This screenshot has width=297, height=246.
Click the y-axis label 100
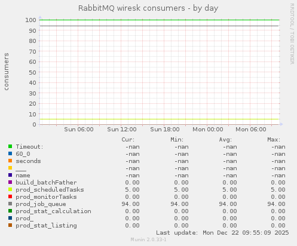tap(30, 20)
